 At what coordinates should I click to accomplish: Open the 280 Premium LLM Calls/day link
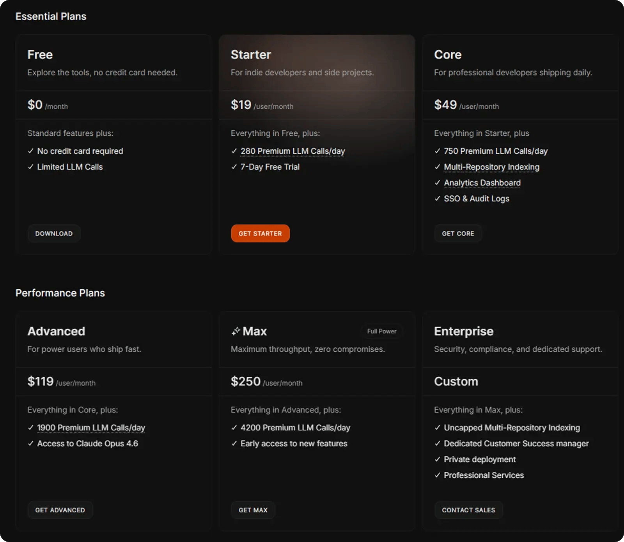point(292,151)
